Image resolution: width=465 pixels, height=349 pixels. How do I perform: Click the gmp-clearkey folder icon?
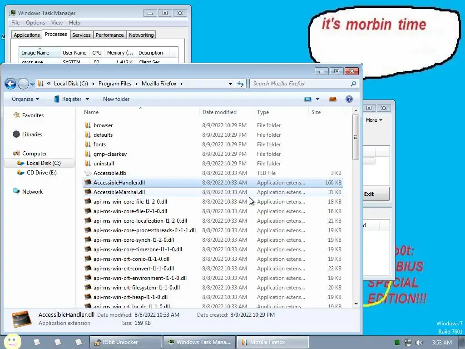pyautogui.click(x=88, y=154)
